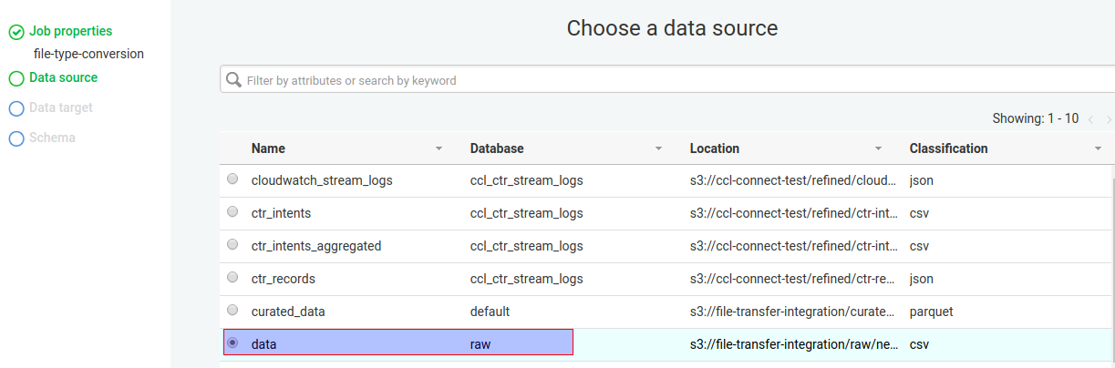Open Job properties step

70,31
